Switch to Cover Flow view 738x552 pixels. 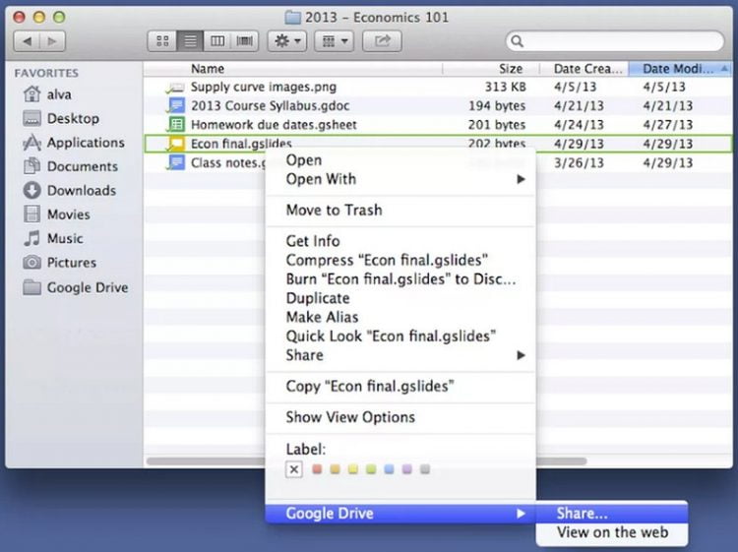[x=244, y=41]
